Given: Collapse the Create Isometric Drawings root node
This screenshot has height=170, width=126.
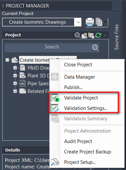Looking at the screenshot, I should click(7, 60).
